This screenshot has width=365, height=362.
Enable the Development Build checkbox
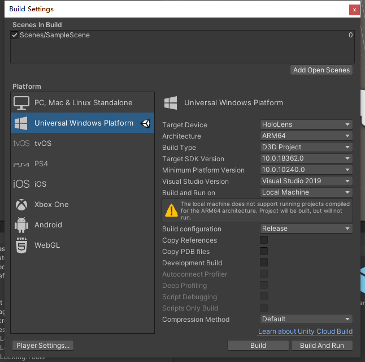[264, 262]
